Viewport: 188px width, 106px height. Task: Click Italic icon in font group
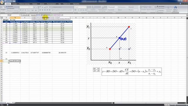click(23, 10)
